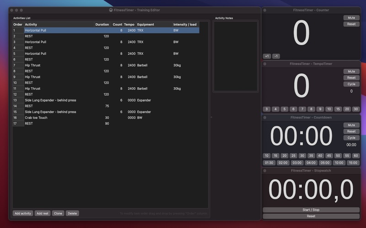
Task: Click the Duration column header
Action: click(102, 25)
